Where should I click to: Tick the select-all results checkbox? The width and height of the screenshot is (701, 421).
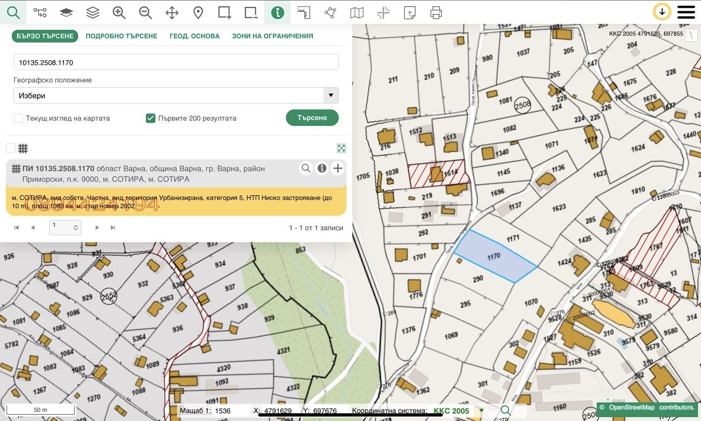(11, 148)
